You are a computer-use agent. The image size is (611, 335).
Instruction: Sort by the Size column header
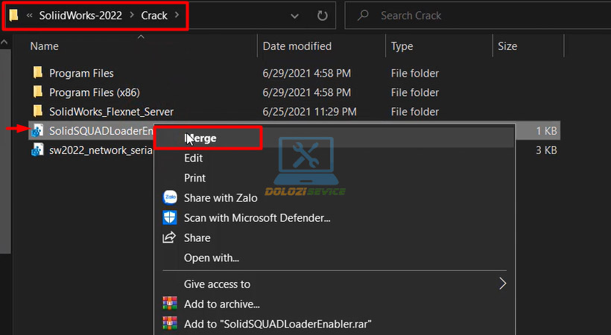pyautogui.click(x=507, y=46)
